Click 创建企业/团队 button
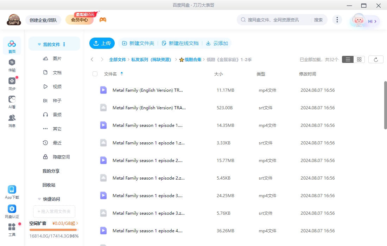The image size is (387, 246). point(43,20)
